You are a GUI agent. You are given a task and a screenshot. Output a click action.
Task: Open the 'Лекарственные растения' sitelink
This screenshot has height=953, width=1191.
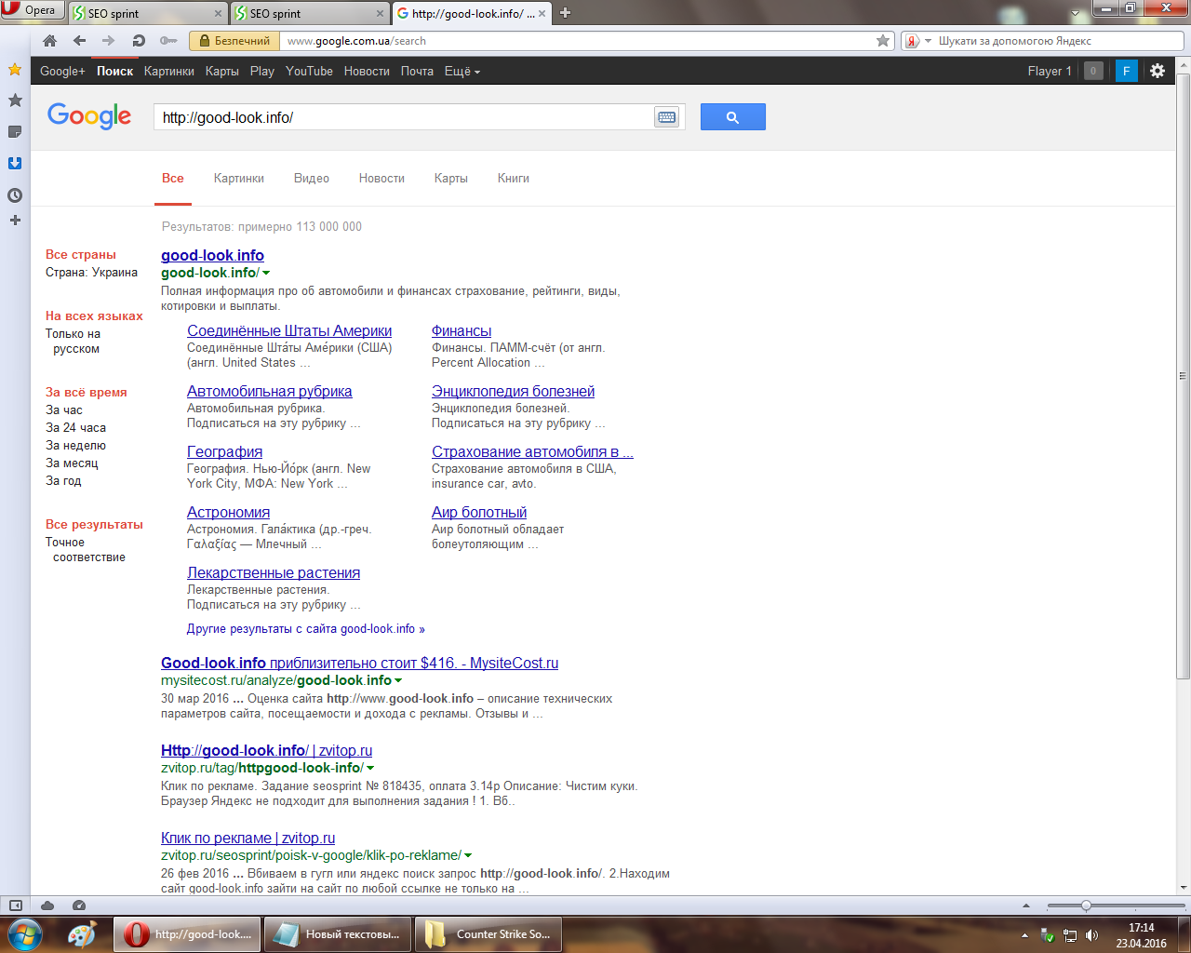click(x=274, y=573)
